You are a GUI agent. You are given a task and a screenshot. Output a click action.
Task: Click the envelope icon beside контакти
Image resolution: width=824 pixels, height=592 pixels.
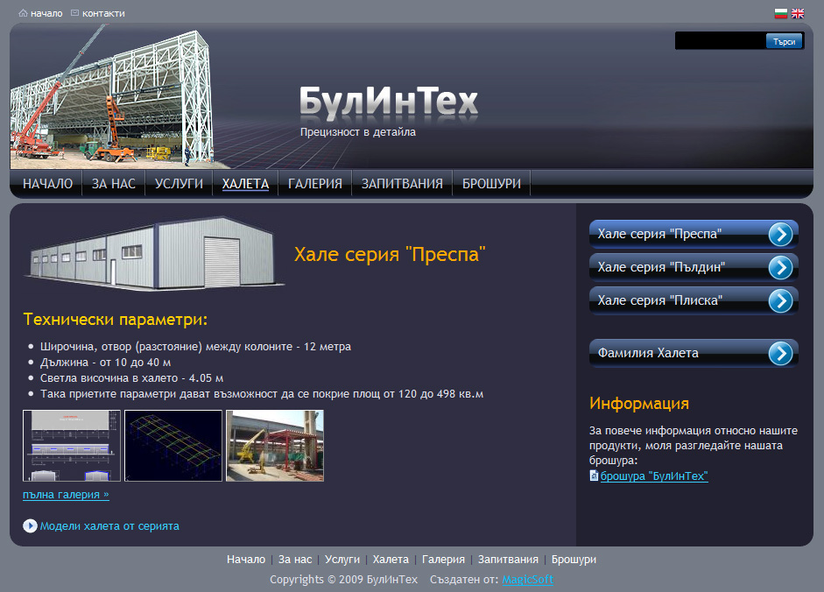click(74, 12)
